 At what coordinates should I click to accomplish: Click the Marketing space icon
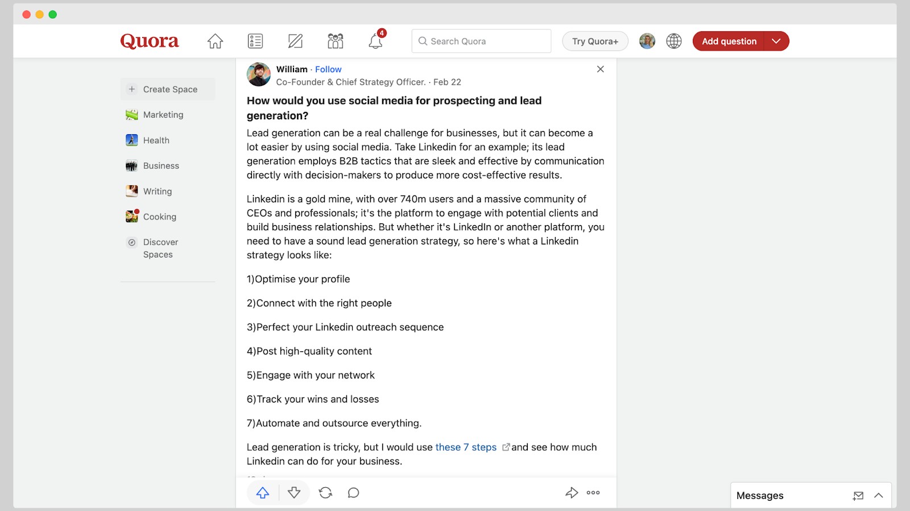pyautogui.click(x=132, y=115)
